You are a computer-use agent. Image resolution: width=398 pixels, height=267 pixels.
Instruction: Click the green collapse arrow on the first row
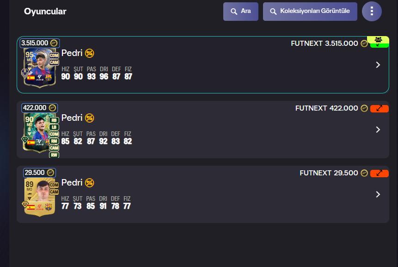(x=379, y=45)
